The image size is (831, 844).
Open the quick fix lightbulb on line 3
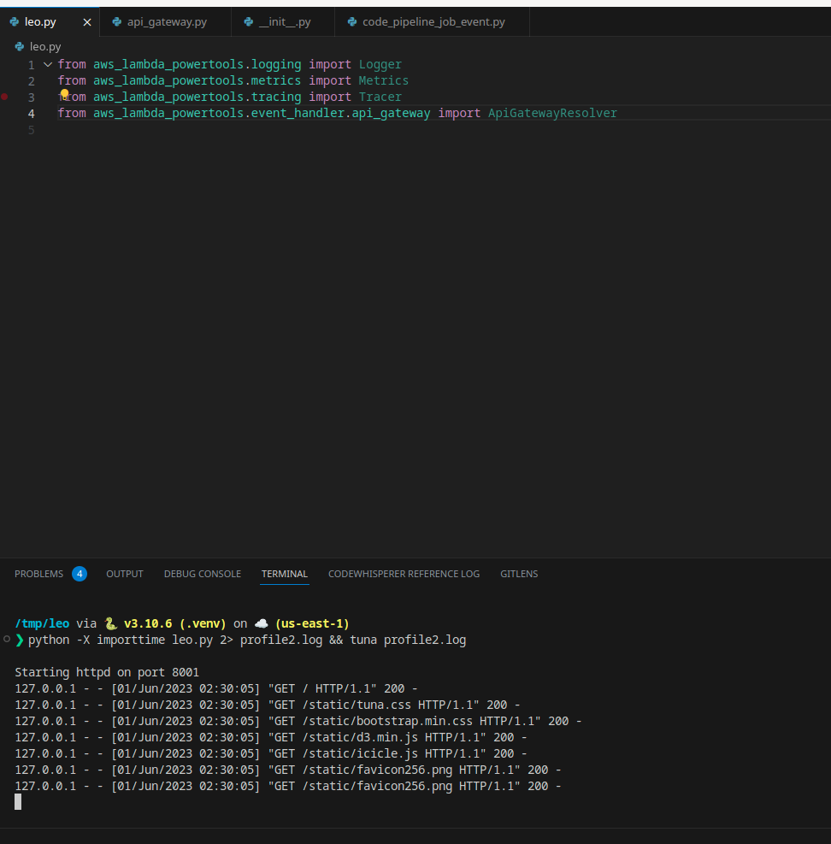point(63,92)
